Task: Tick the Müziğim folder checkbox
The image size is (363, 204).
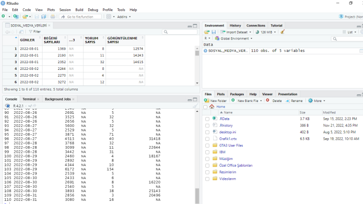Action: (x=207, y=159)
